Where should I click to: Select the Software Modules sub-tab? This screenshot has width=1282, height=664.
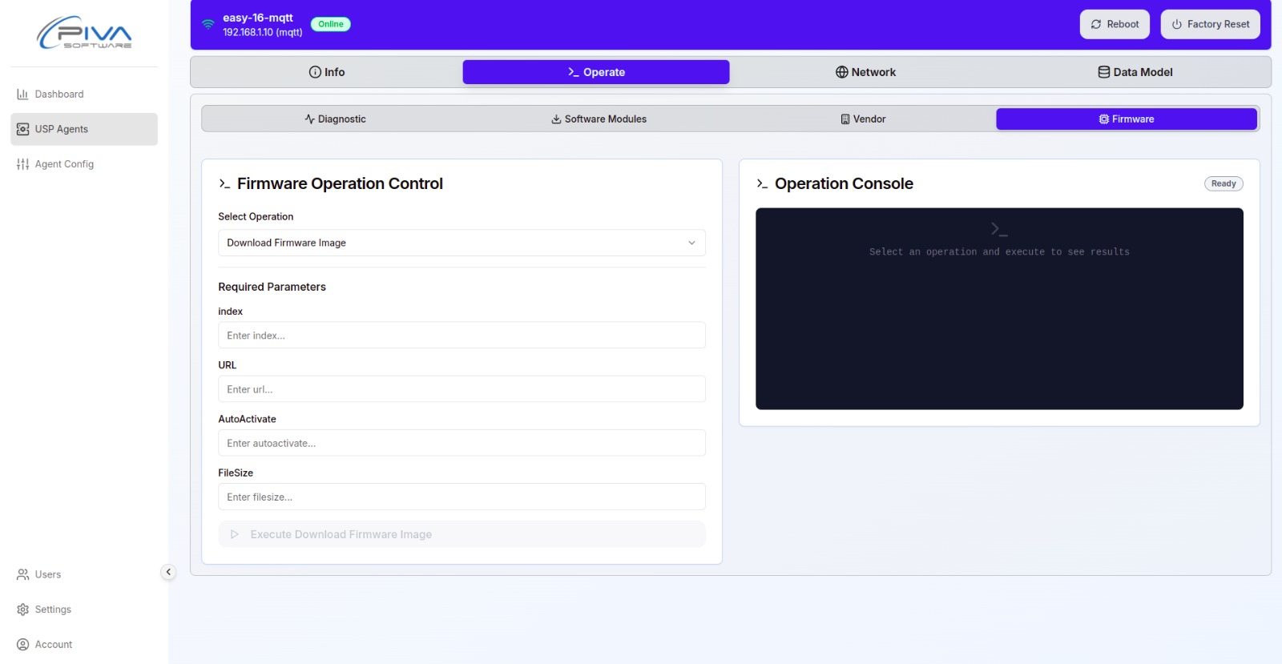(x=598, y=119)
